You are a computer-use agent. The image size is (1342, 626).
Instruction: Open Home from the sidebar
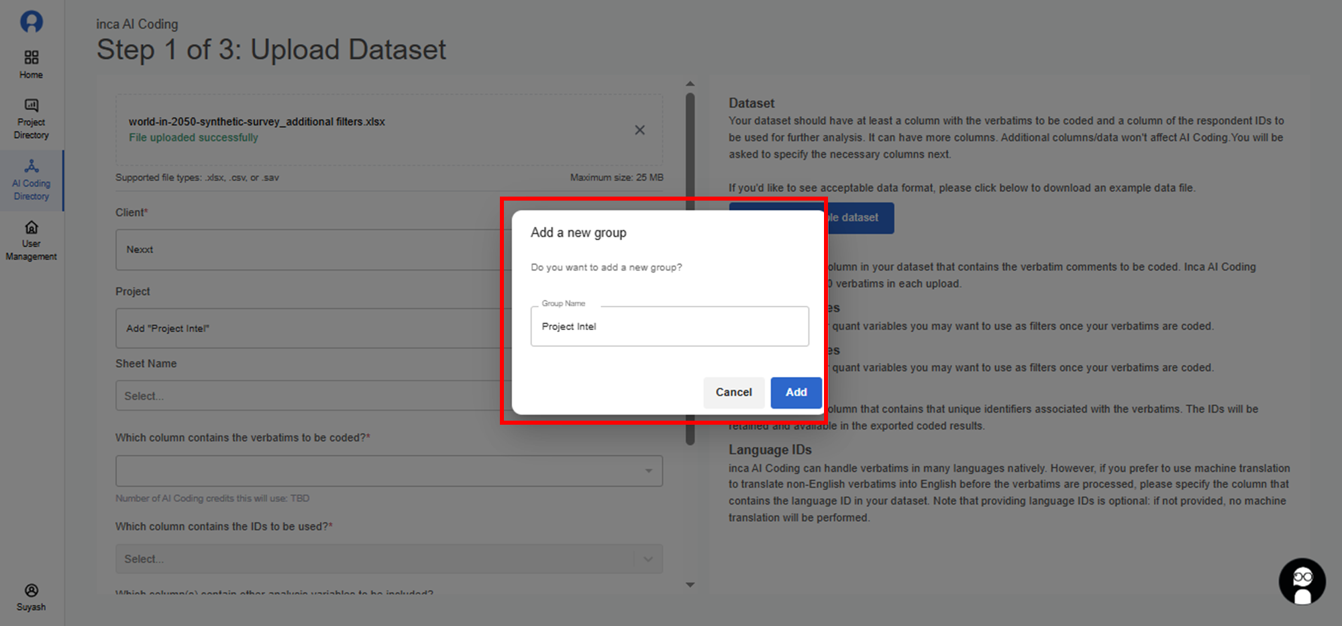click(x=32, y=64)
